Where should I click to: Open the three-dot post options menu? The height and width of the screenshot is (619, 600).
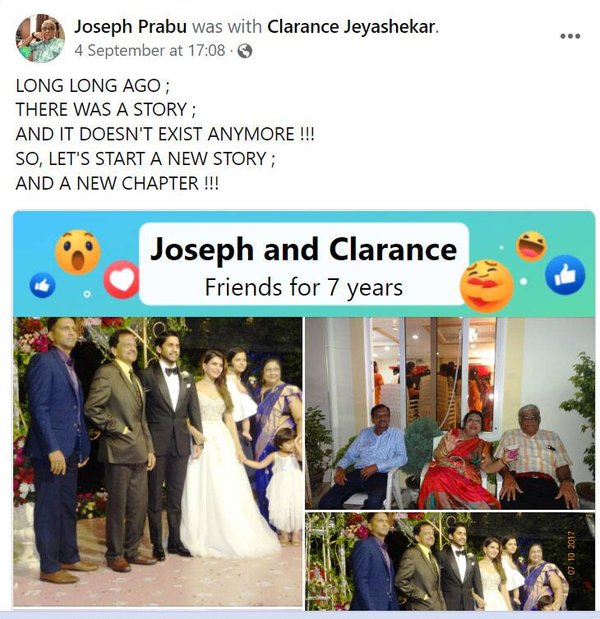pyautogui.click(x=570, y=36)
